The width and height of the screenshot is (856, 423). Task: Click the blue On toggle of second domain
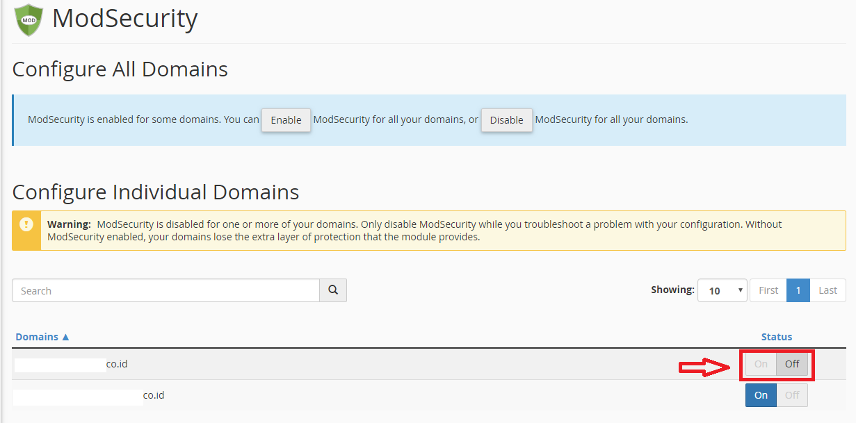761,395
